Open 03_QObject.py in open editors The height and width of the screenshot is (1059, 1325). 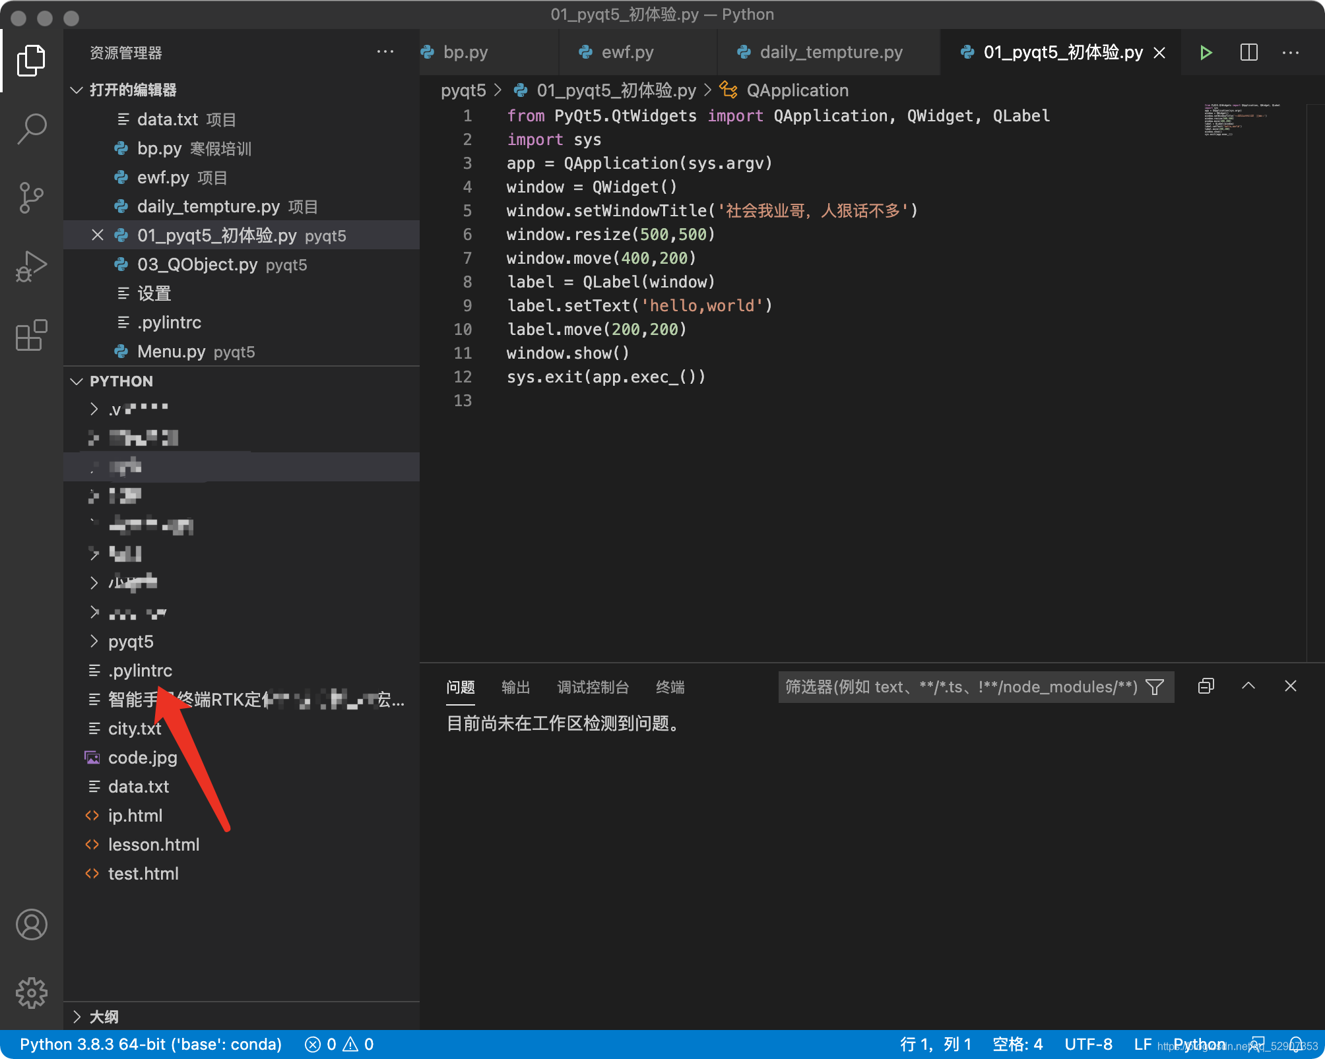coord(242,264)
